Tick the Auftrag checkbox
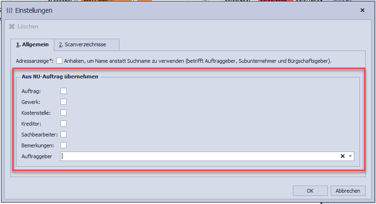376x204 pixels. click(63, 91)
